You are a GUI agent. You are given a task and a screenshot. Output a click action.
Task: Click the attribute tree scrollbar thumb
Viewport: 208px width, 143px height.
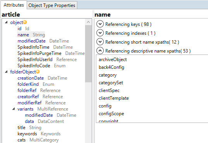tap(89, 54)
